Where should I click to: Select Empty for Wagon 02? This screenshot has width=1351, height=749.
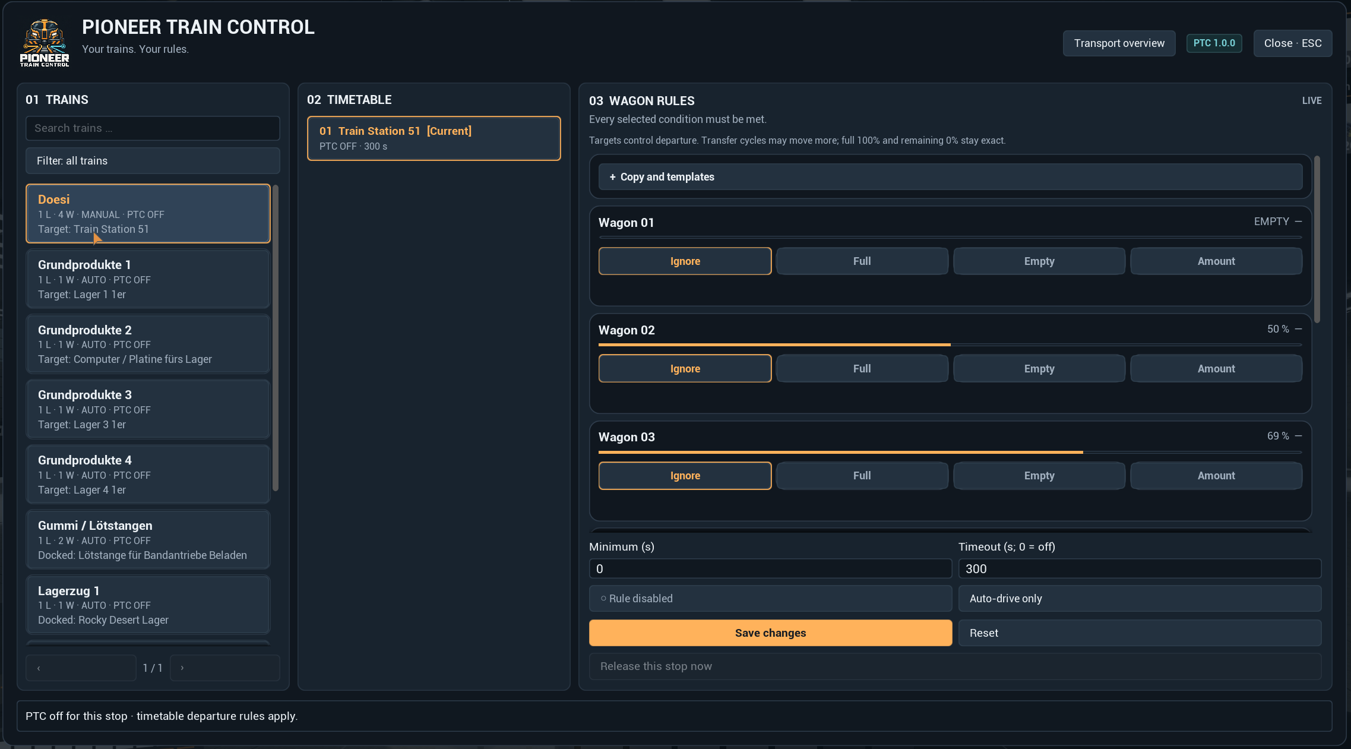[x=1039, y=369]
